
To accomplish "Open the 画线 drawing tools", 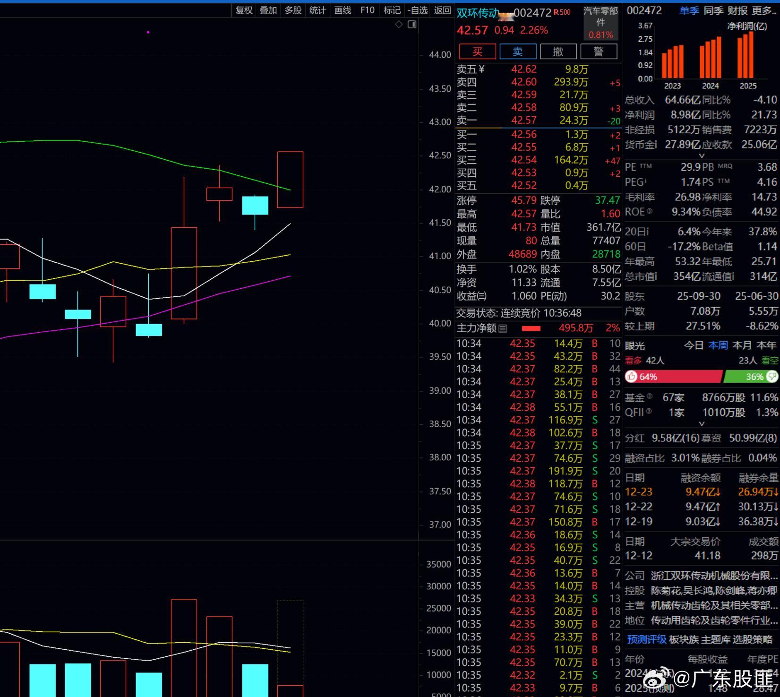I will (343, 10).
